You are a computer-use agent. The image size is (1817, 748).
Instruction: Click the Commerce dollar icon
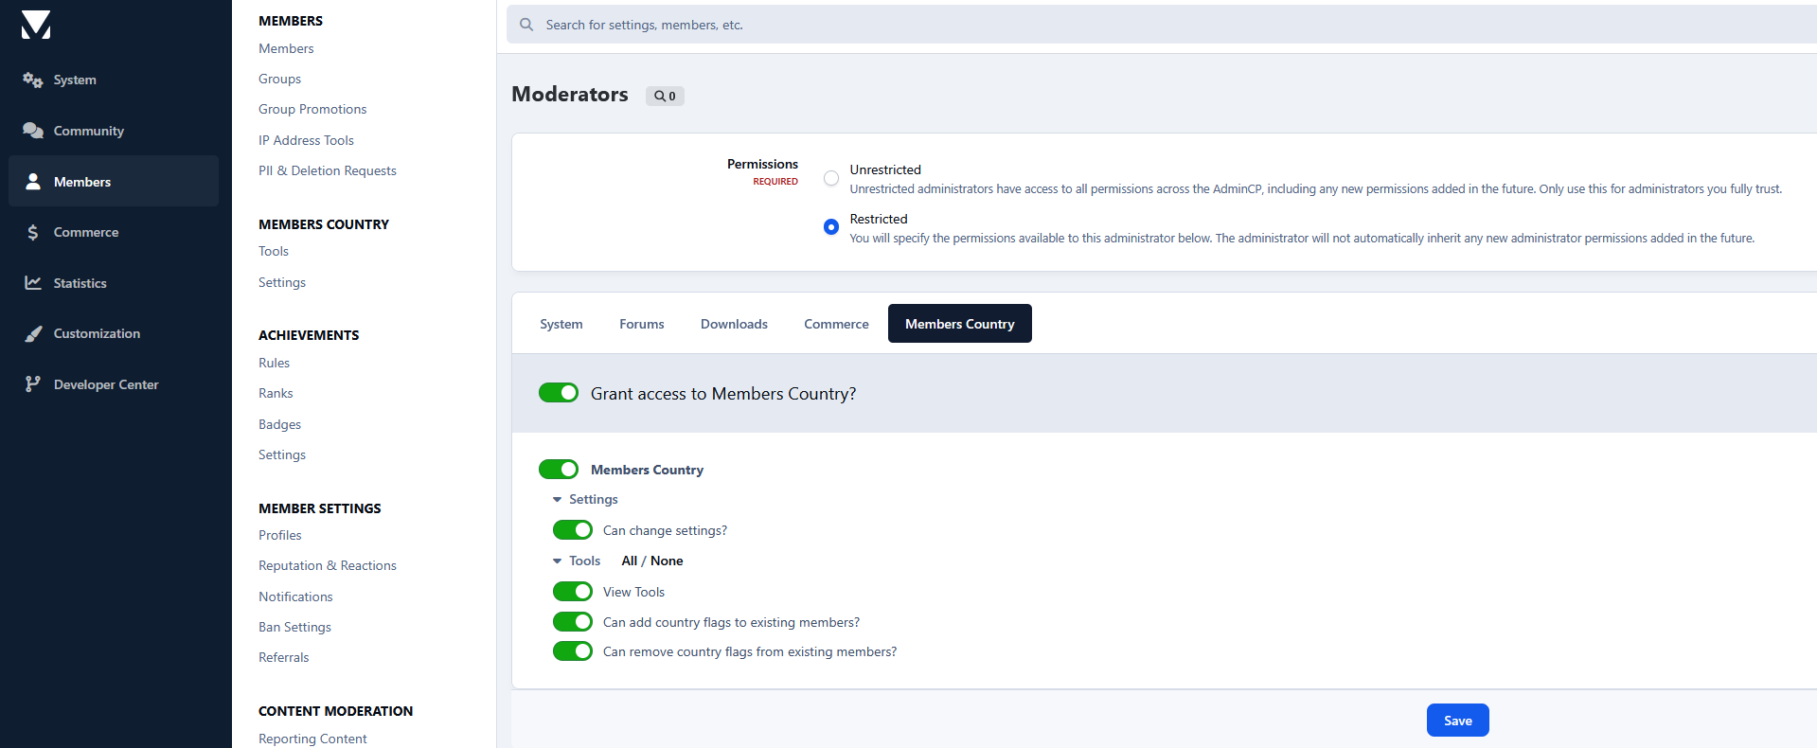pyautogui.click(x=33, y=232)
